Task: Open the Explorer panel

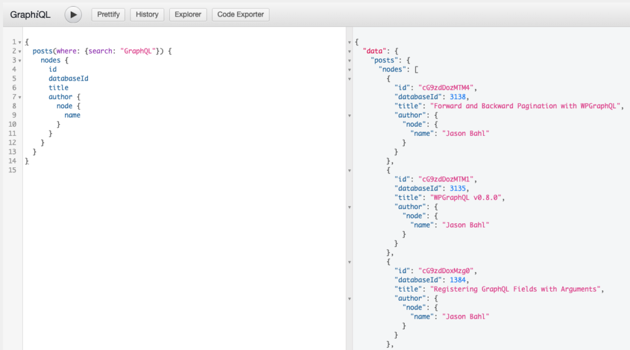Action: [188, 14]
